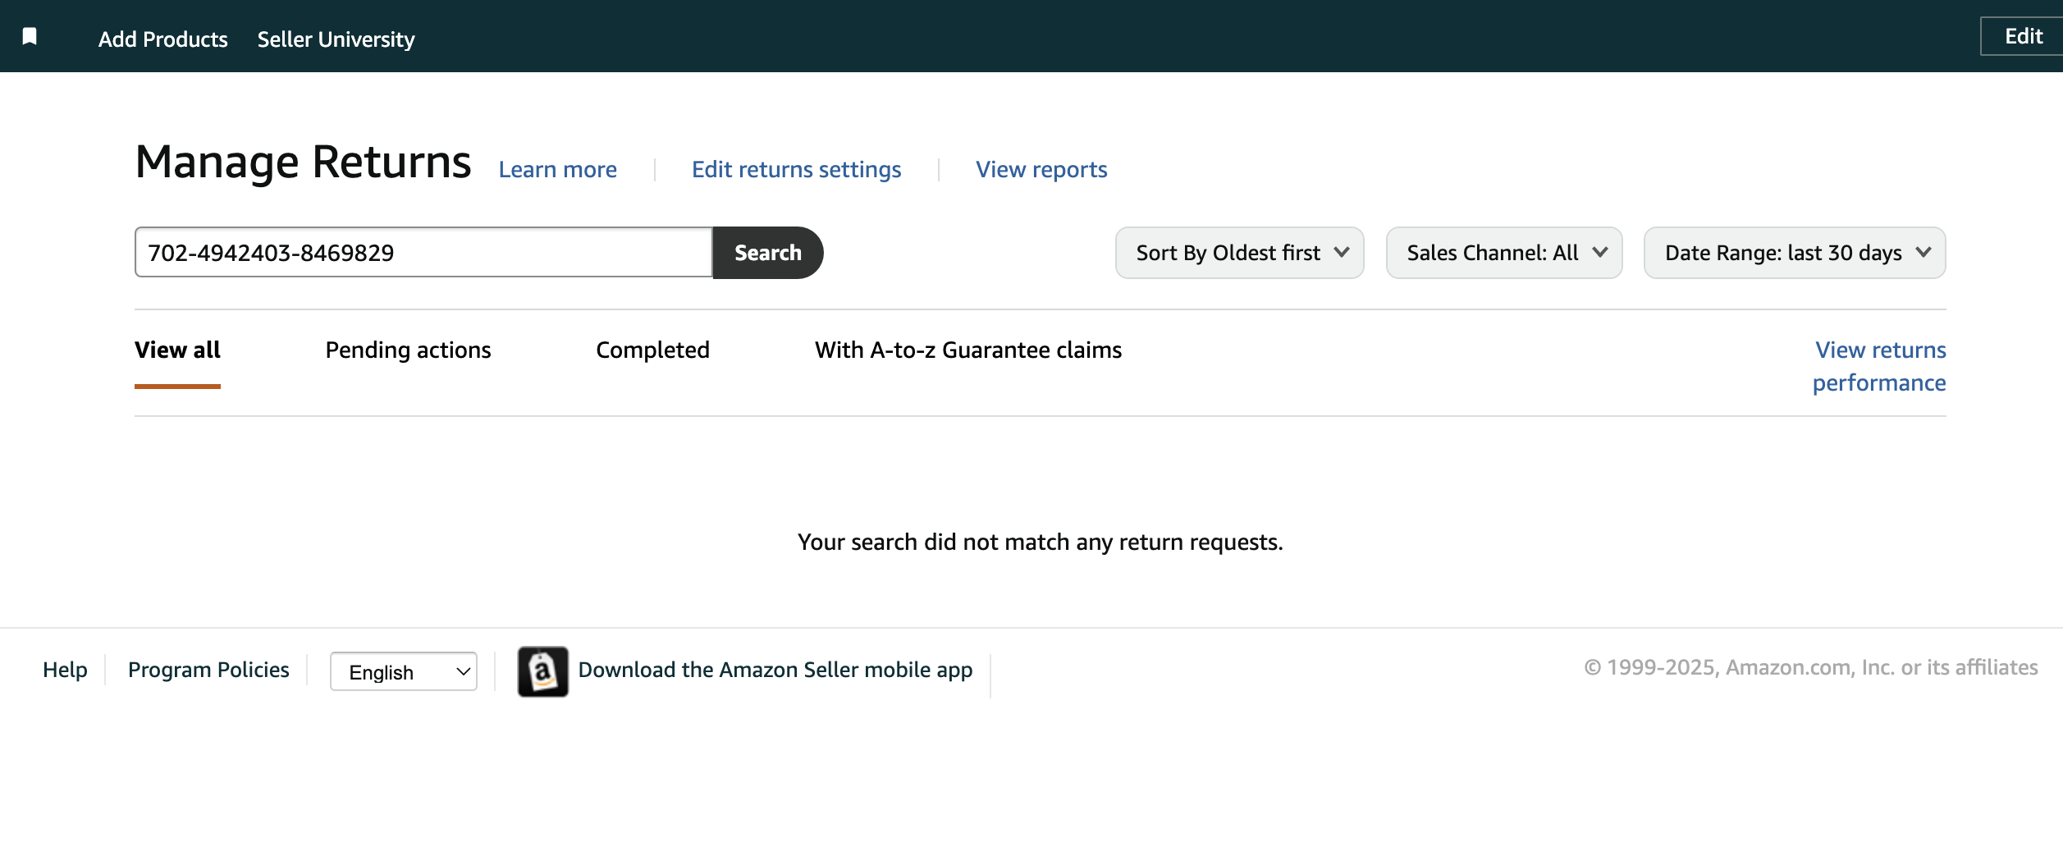Expand the English language selector

[403, 671]
